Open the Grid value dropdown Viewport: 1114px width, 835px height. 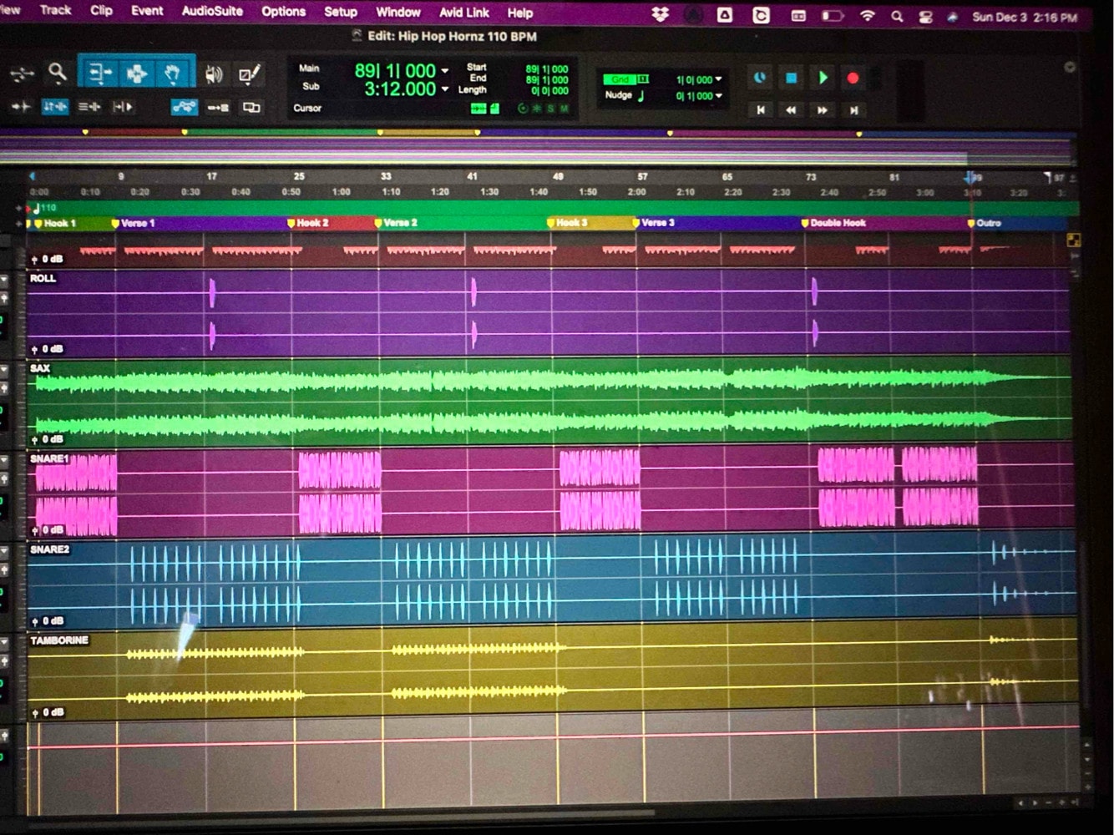[719, 79]
